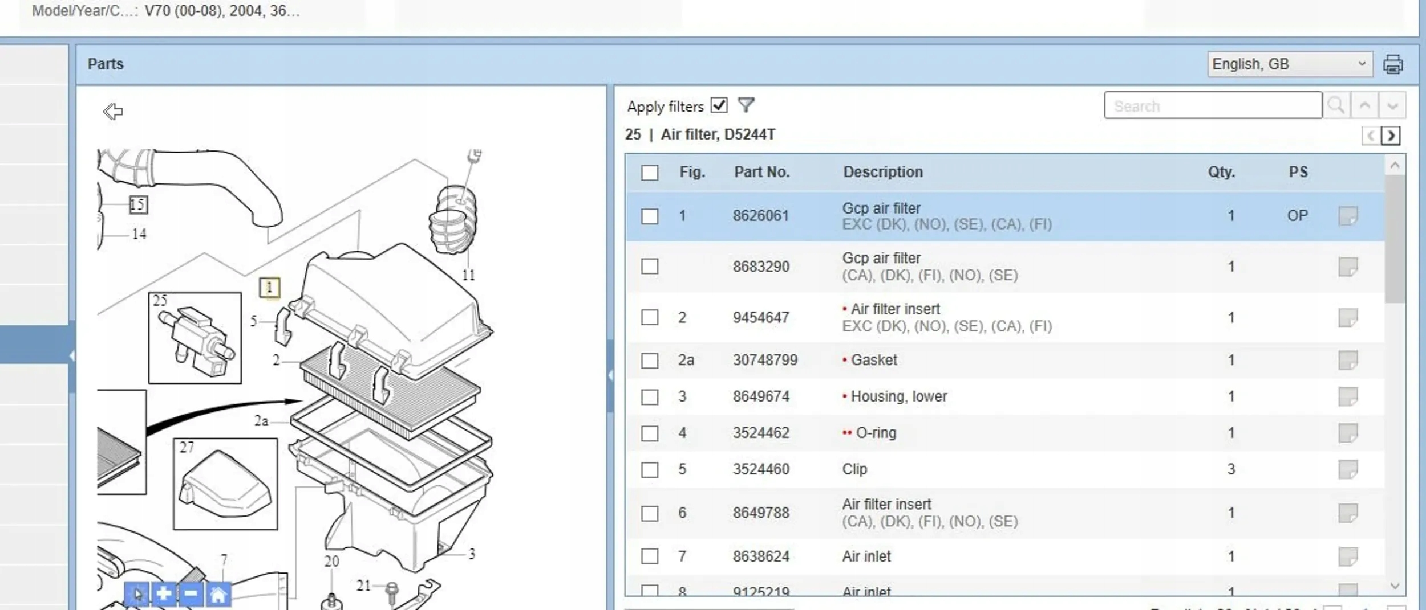Go to the next illustration page arrow
1426x610 pixels.
point(1391,136)
